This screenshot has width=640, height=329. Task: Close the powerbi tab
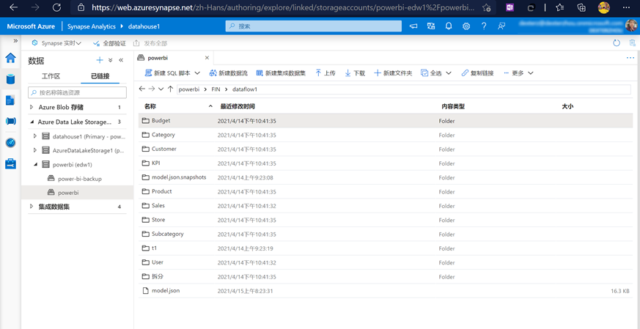coord(207,58)
